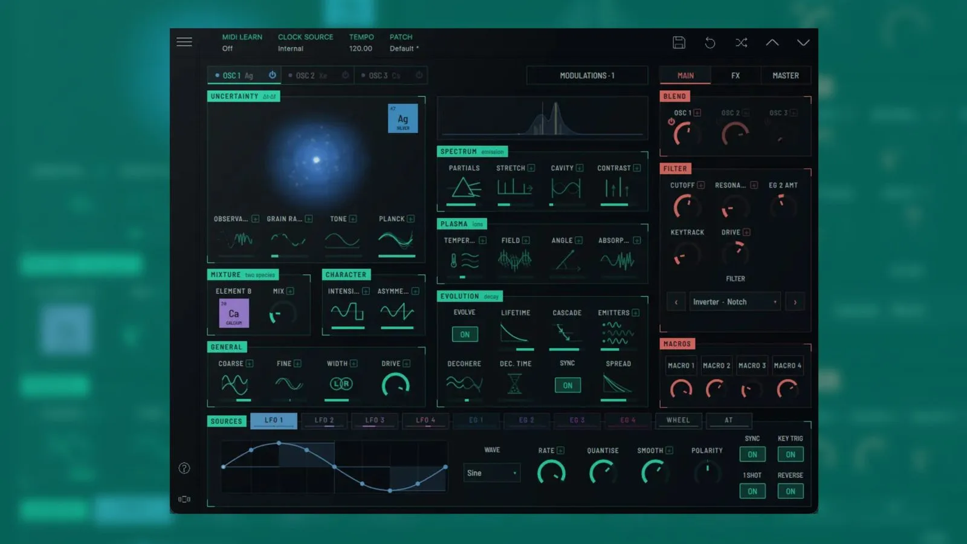This screenshot has height=544, width=967.
Task: Click the Macro 1 label button
Action: point(681,365)
